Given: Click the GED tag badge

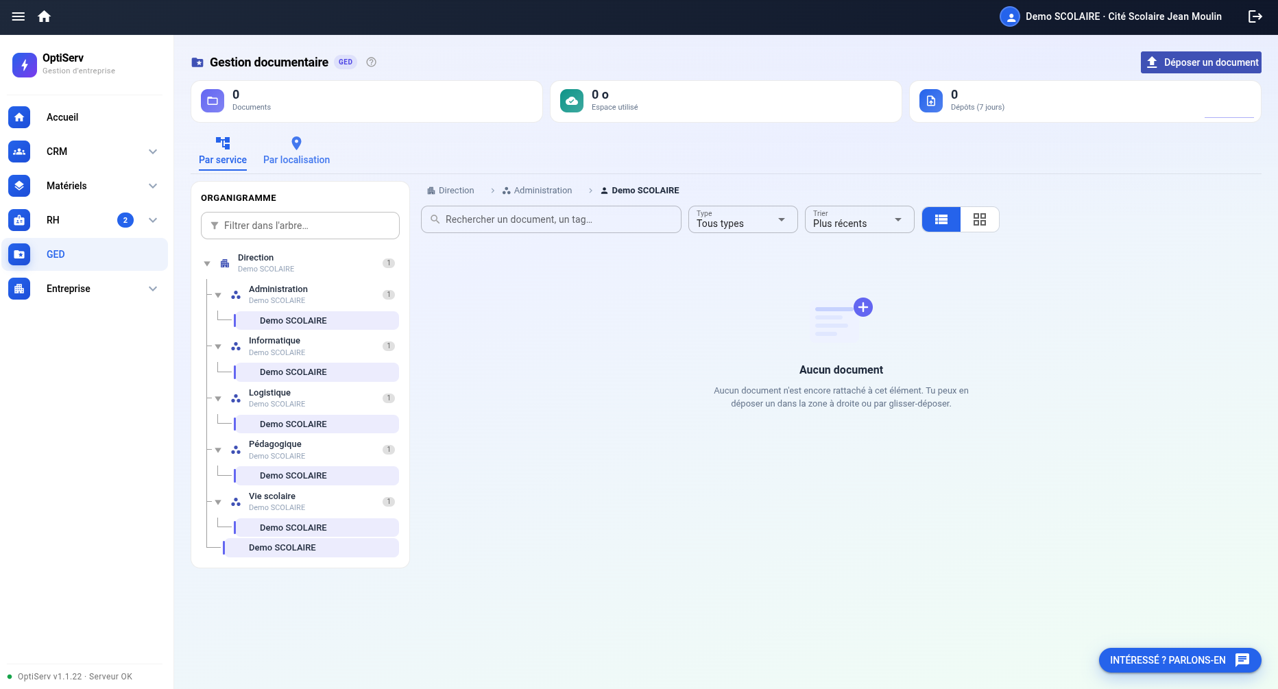Looking at the screenshot, I should 346,62.
